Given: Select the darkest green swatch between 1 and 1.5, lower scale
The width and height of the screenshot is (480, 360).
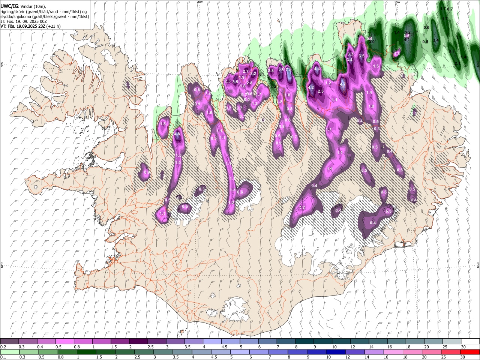Looking at the screenshot, I should point(86,352).
